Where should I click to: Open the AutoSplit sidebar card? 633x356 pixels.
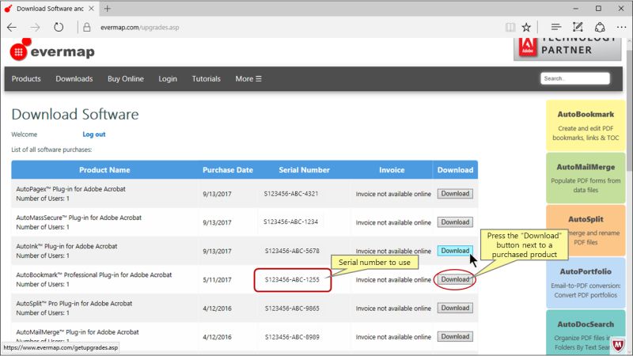click(586, 230)
